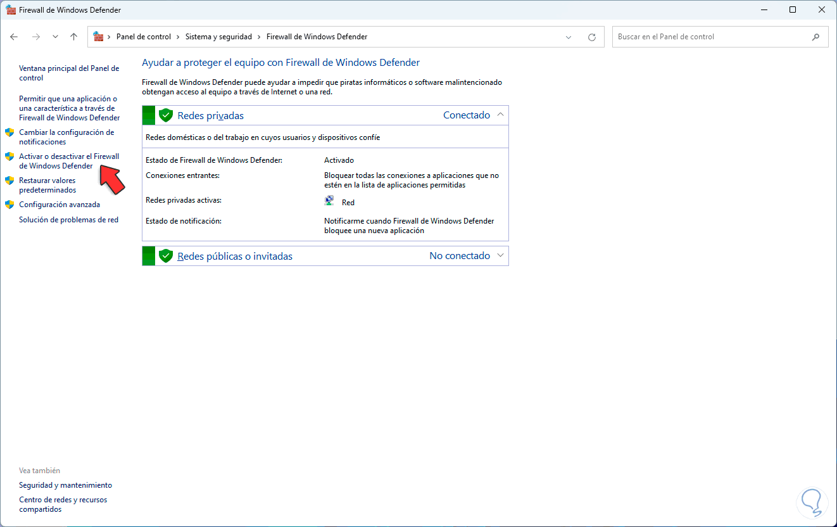Click the network icon beside 'Red'
The height and width of the screenshot is (527, 837).
coord(329,201)
